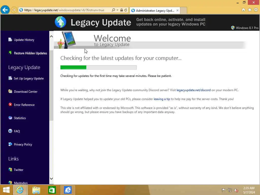Open the Windows Store taskbar icon

click(x=52, y=190)
